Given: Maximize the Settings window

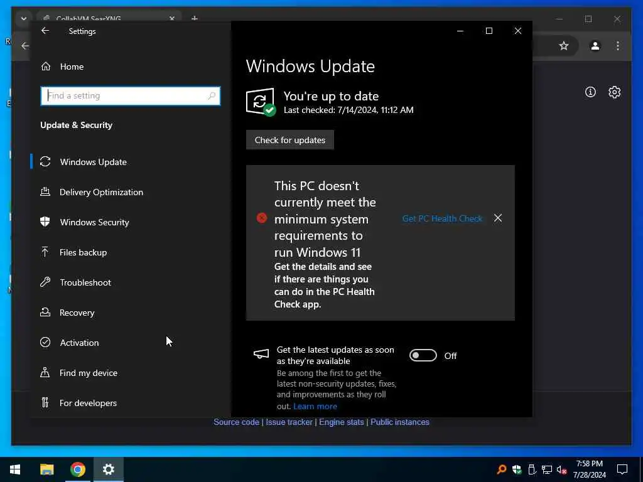Looking at the screenshot, I should point(489,31).
